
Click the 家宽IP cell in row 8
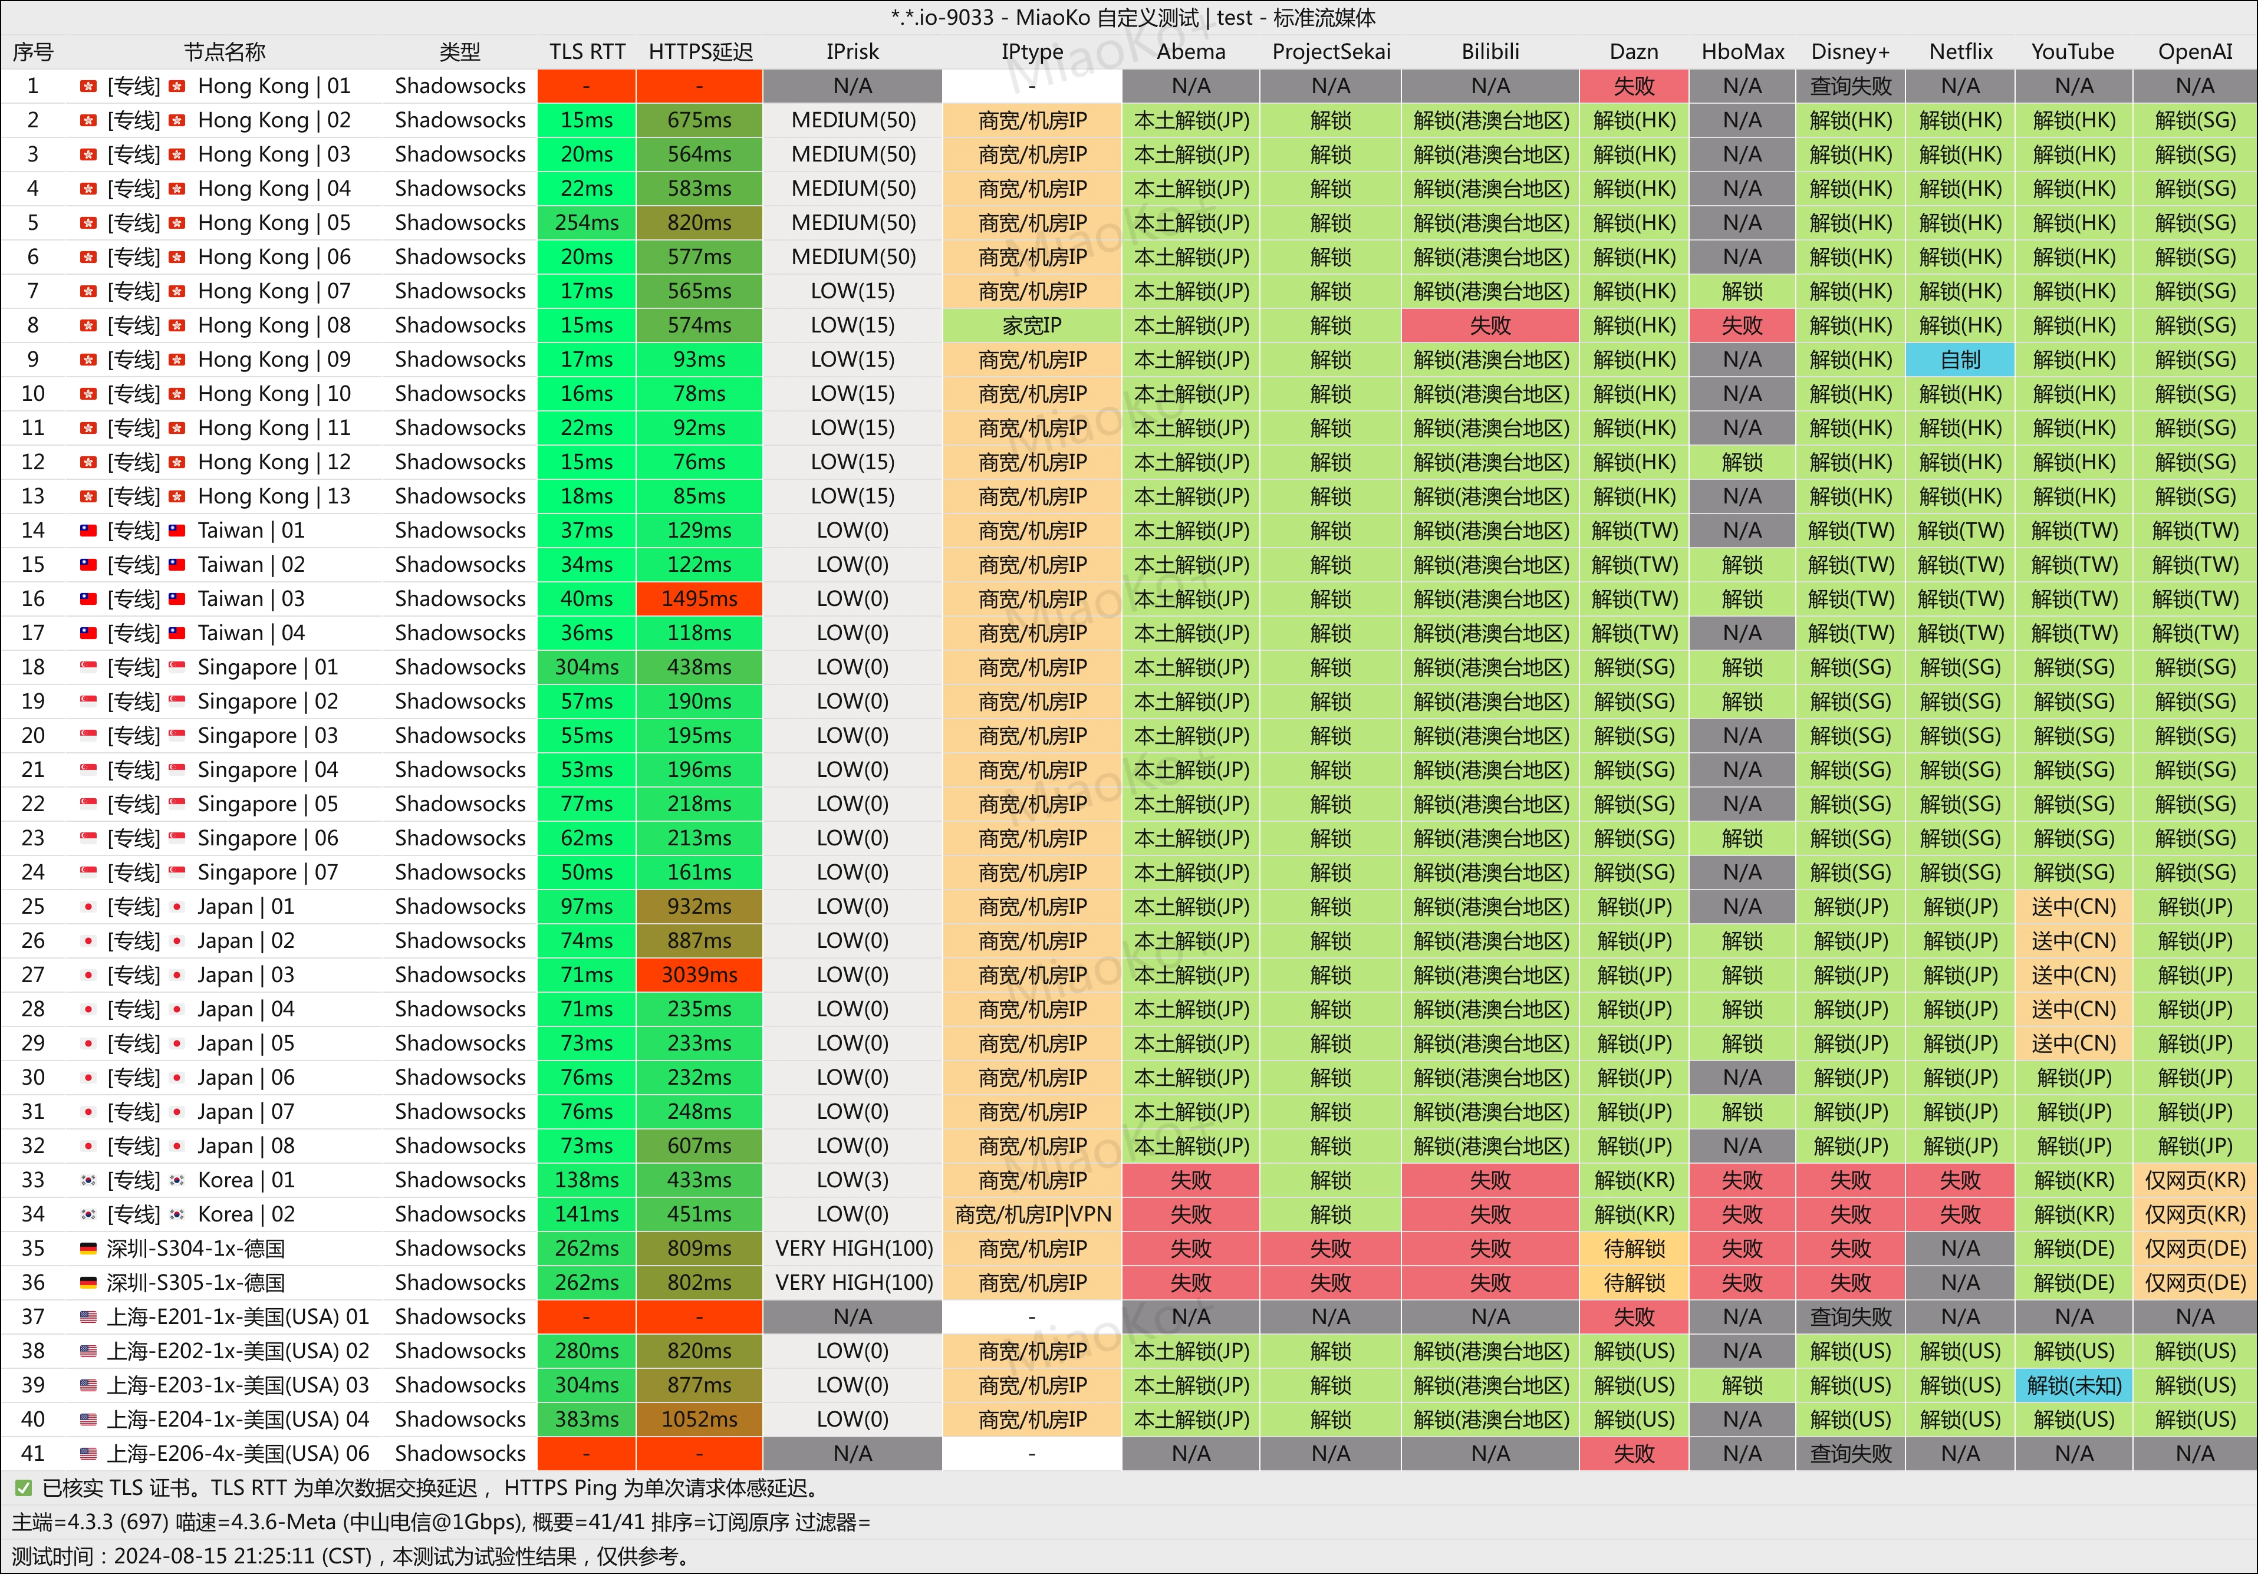(x=1032, y=325)
